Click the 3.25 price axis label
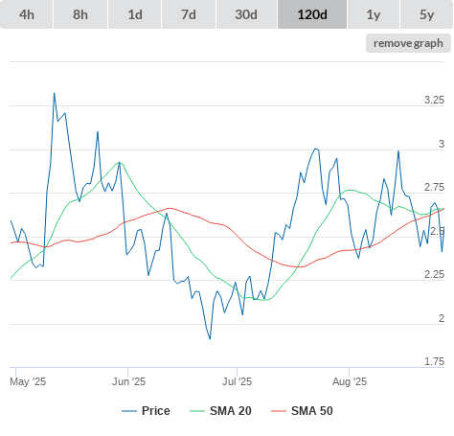Image resolution: width=454 pixels, height=436 pixels. pos(434,100)
